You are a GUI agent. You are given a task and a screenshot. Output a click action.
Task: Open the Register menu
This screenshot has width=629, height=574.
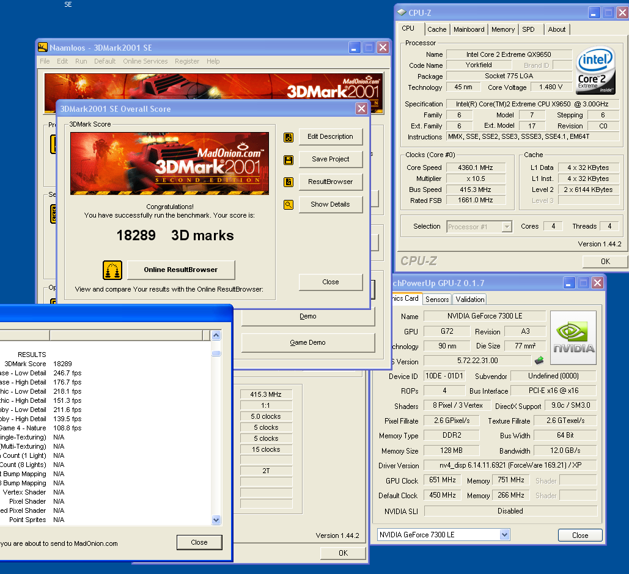point(187,61)
